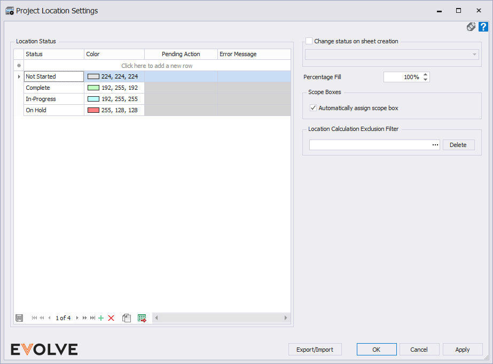
Task: Confirm with the OK button
Action: point(377,350)
